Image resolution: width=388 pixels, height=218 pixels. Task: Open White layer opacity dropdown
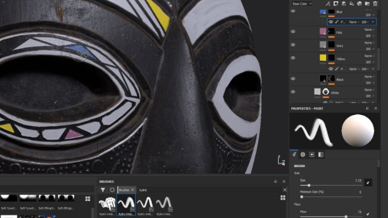[x=370, y=96]
